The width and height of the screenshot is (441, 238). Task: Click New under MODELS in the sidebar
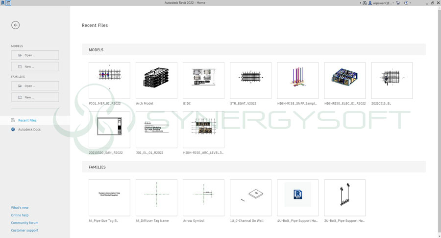(x=35, y=66)
